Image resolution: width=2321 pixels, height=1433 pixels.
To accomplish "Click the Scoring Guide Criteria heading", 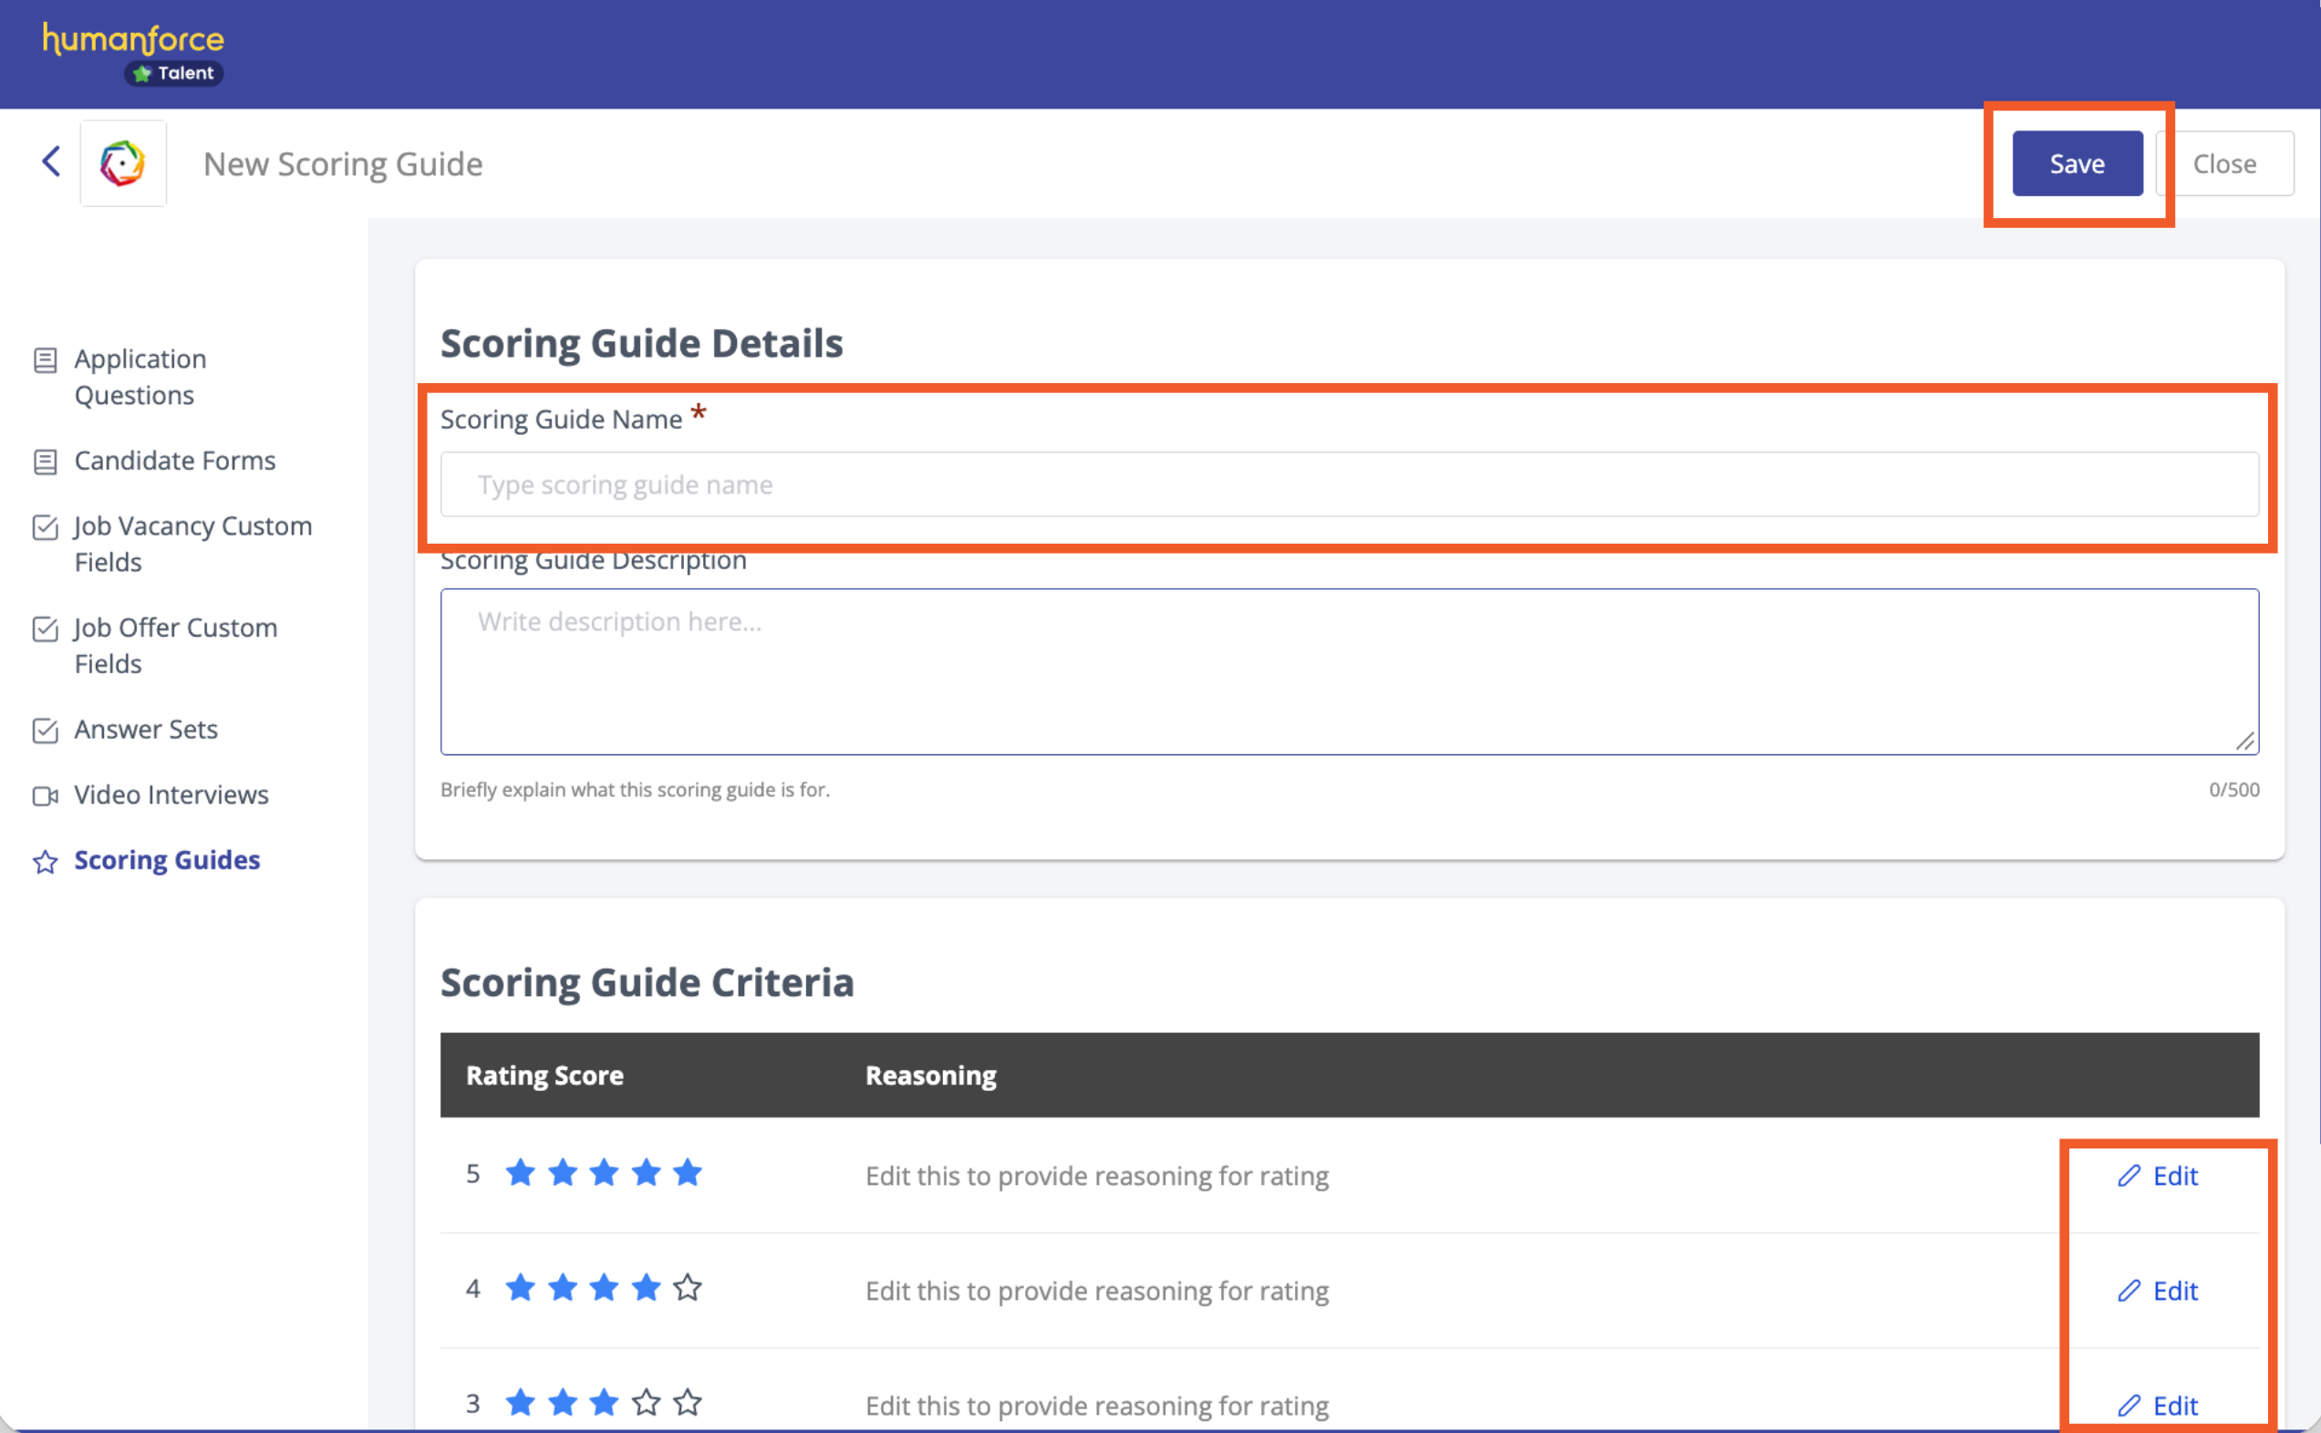I will (x=647, y=981).
